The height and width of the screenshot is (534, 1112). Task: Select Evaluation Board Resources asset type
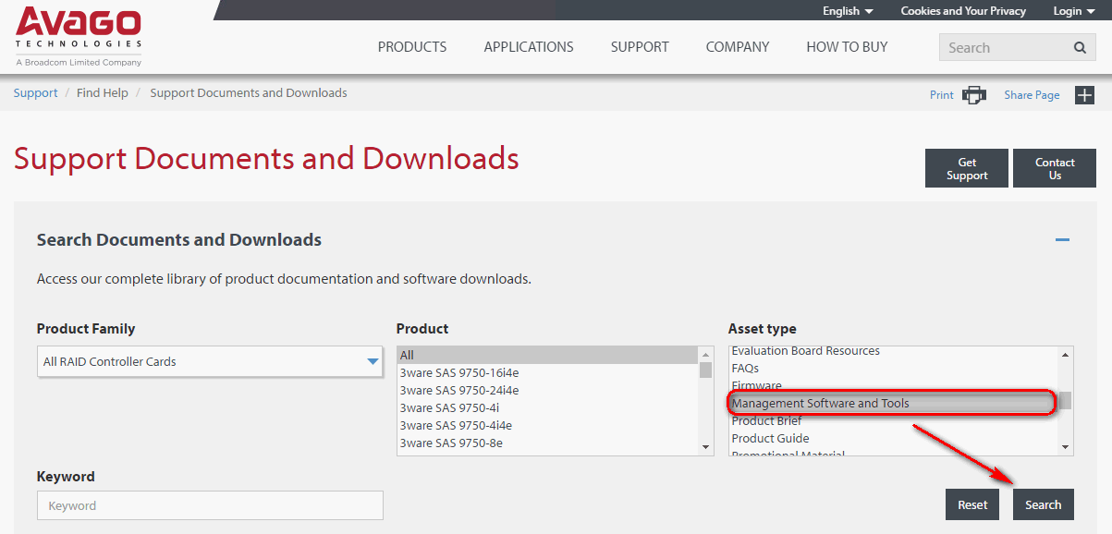894,351
